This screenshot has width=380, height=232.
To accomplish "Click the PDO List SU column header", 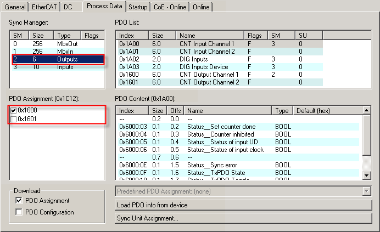I will point(309,36).
